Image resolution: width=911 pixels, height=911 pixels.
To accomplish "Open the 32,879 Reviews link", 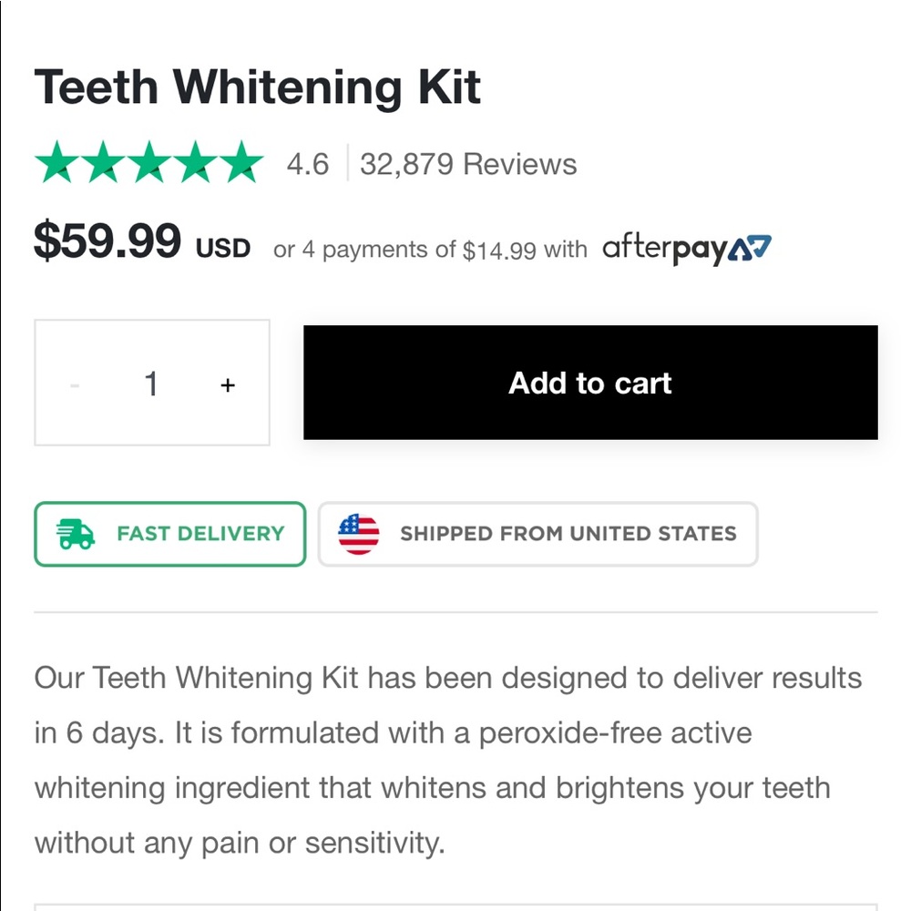I will [467, 165].
